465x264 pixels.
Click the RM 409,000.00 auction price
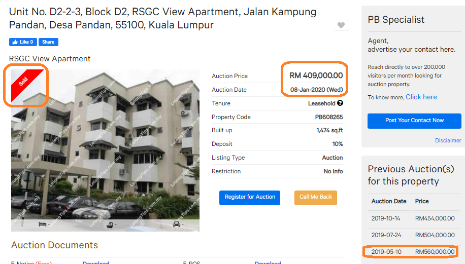[x=316, y=76]
